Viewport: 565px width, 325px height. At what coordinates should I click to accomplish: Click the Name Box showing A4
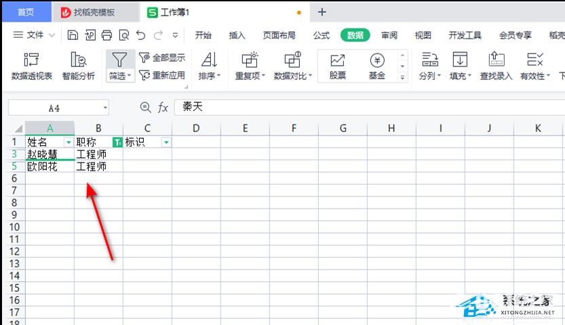(54, 108)
